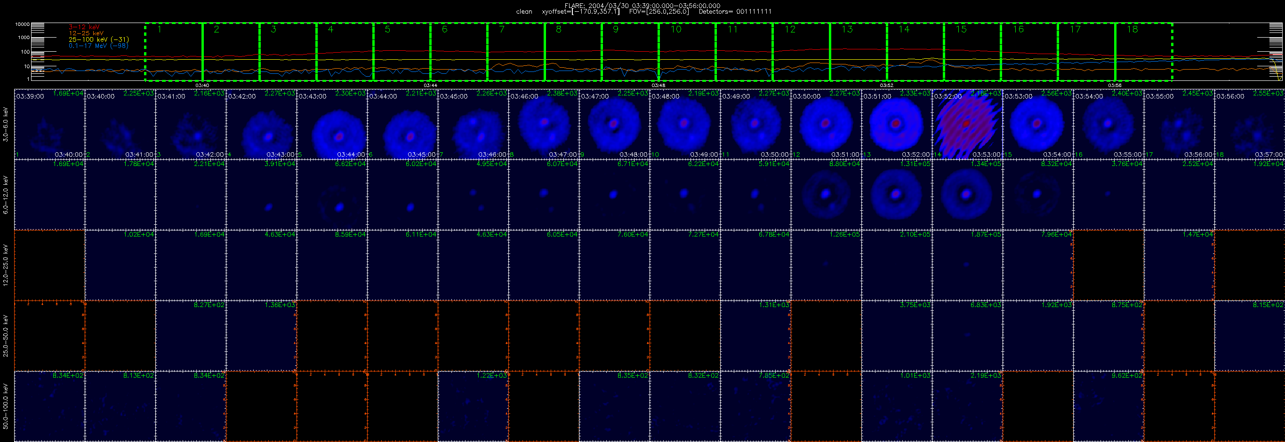Open the 25.0-50.0 keV image labeled 3.75E+03

pos(896,335)
